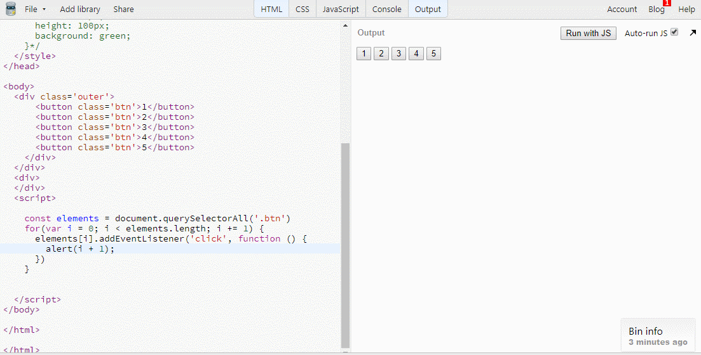
Task: Toggle the Console panel tab
Action: [386, 9]
